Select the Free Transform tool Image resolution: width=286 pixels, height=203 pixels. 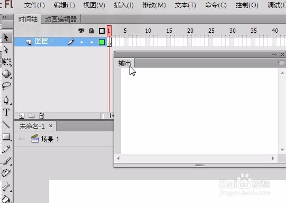coord(6,62)
